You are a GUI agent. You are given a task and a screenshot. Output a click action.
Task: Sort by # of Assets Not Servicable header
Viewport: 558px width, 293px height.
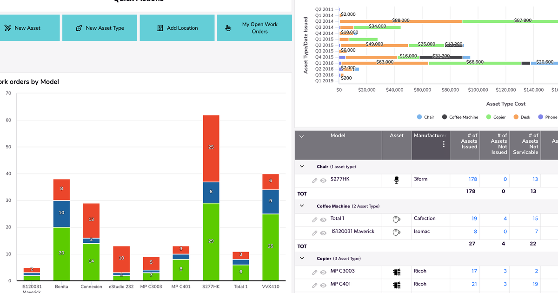(x=525, y=144)
